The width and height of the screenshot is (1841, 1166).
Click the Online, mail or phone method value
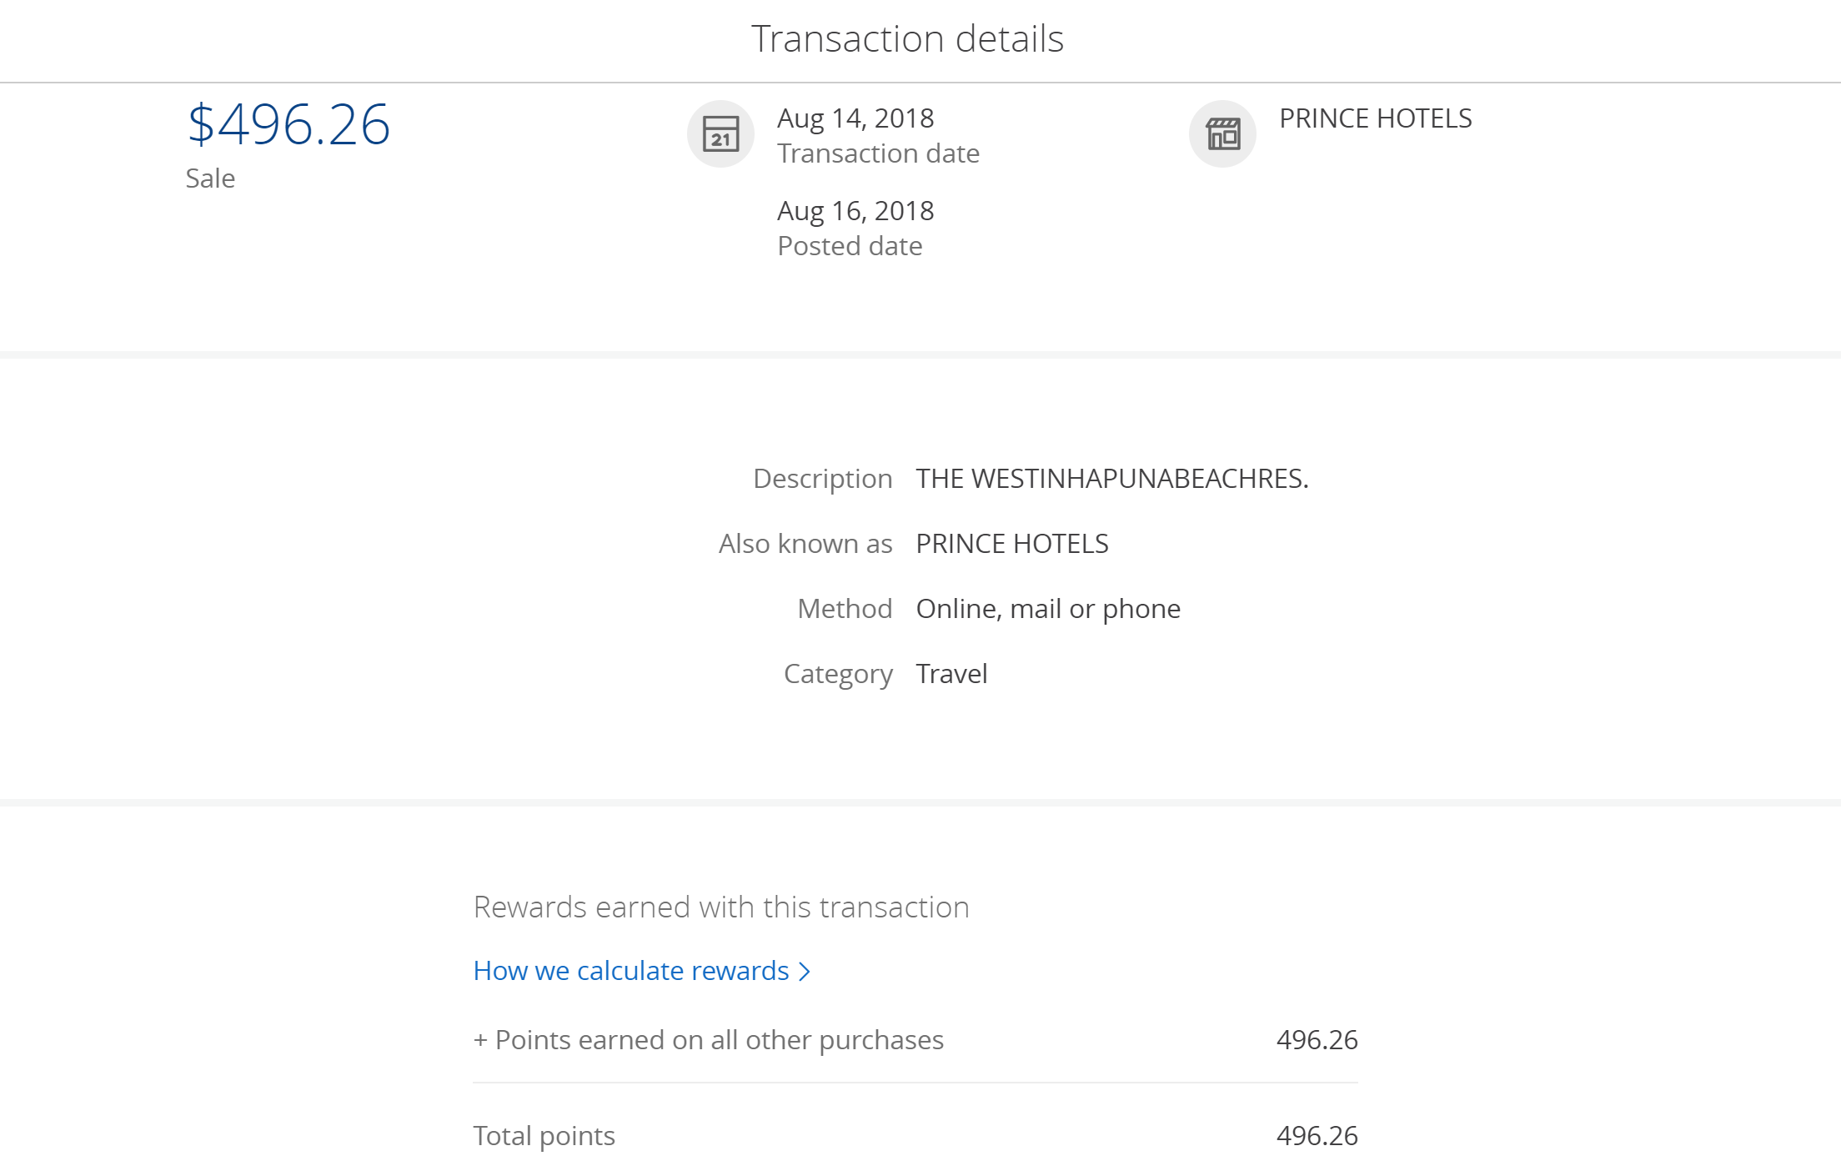click(1047, 609)
